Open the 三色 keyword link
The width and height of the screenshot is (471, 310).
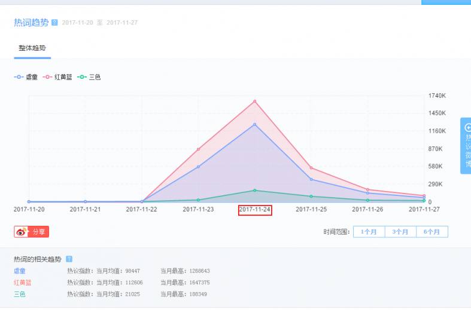20,294
